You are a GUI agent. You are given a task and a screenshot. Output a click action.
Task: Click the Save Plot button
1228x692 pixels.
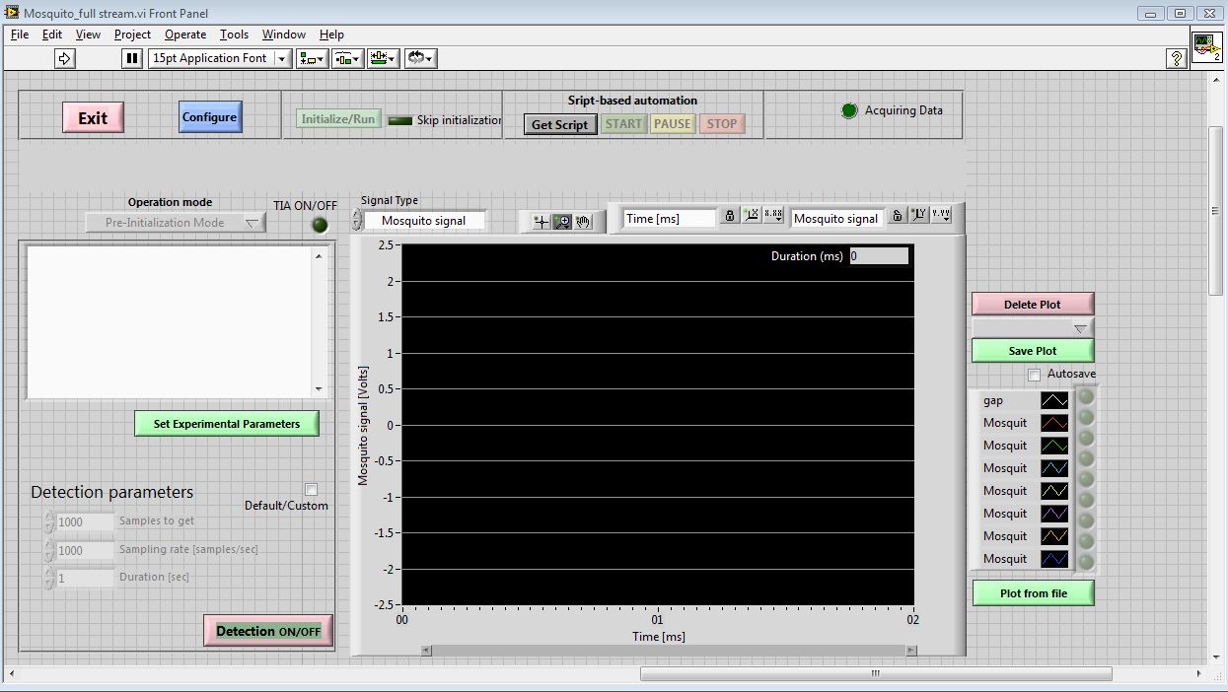tap(1033, 351)
